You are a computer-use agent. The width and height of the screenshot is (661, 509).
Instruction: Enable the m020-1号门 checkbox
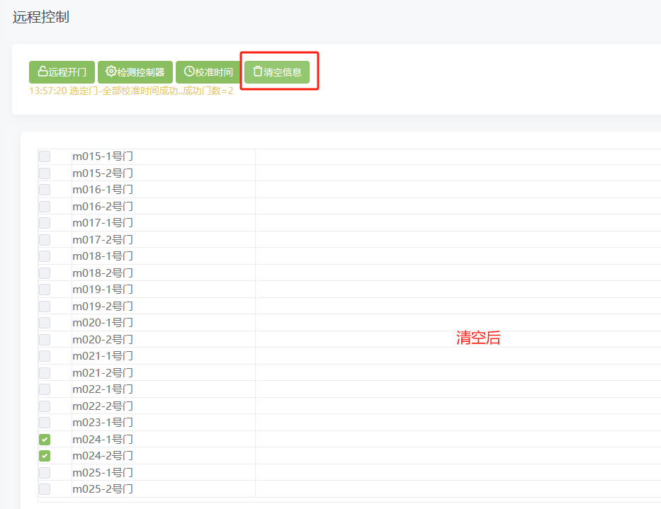coord(45,323)
